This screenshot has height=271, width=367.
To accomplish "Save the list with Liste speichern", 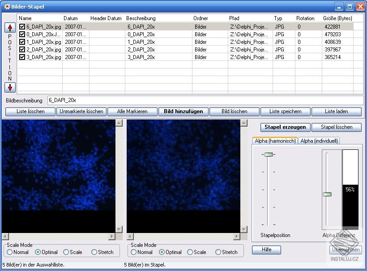I will (286, 111).
